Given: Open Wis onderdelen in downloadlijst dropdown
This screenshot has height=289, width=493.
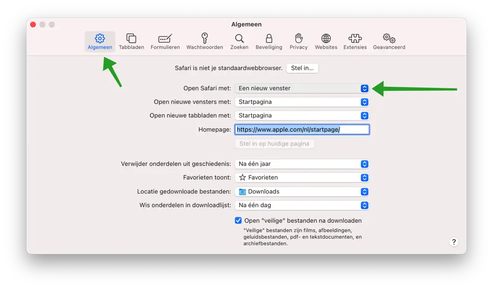Looking at the screenshot, I should [x=302, y=205].
